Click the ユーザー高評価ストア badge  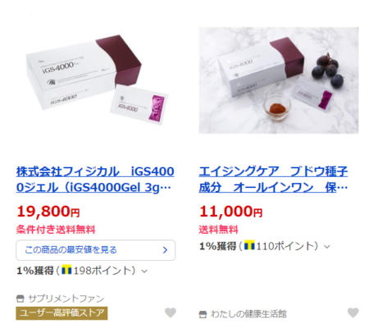pyautogui.click(x=61, y=313)
